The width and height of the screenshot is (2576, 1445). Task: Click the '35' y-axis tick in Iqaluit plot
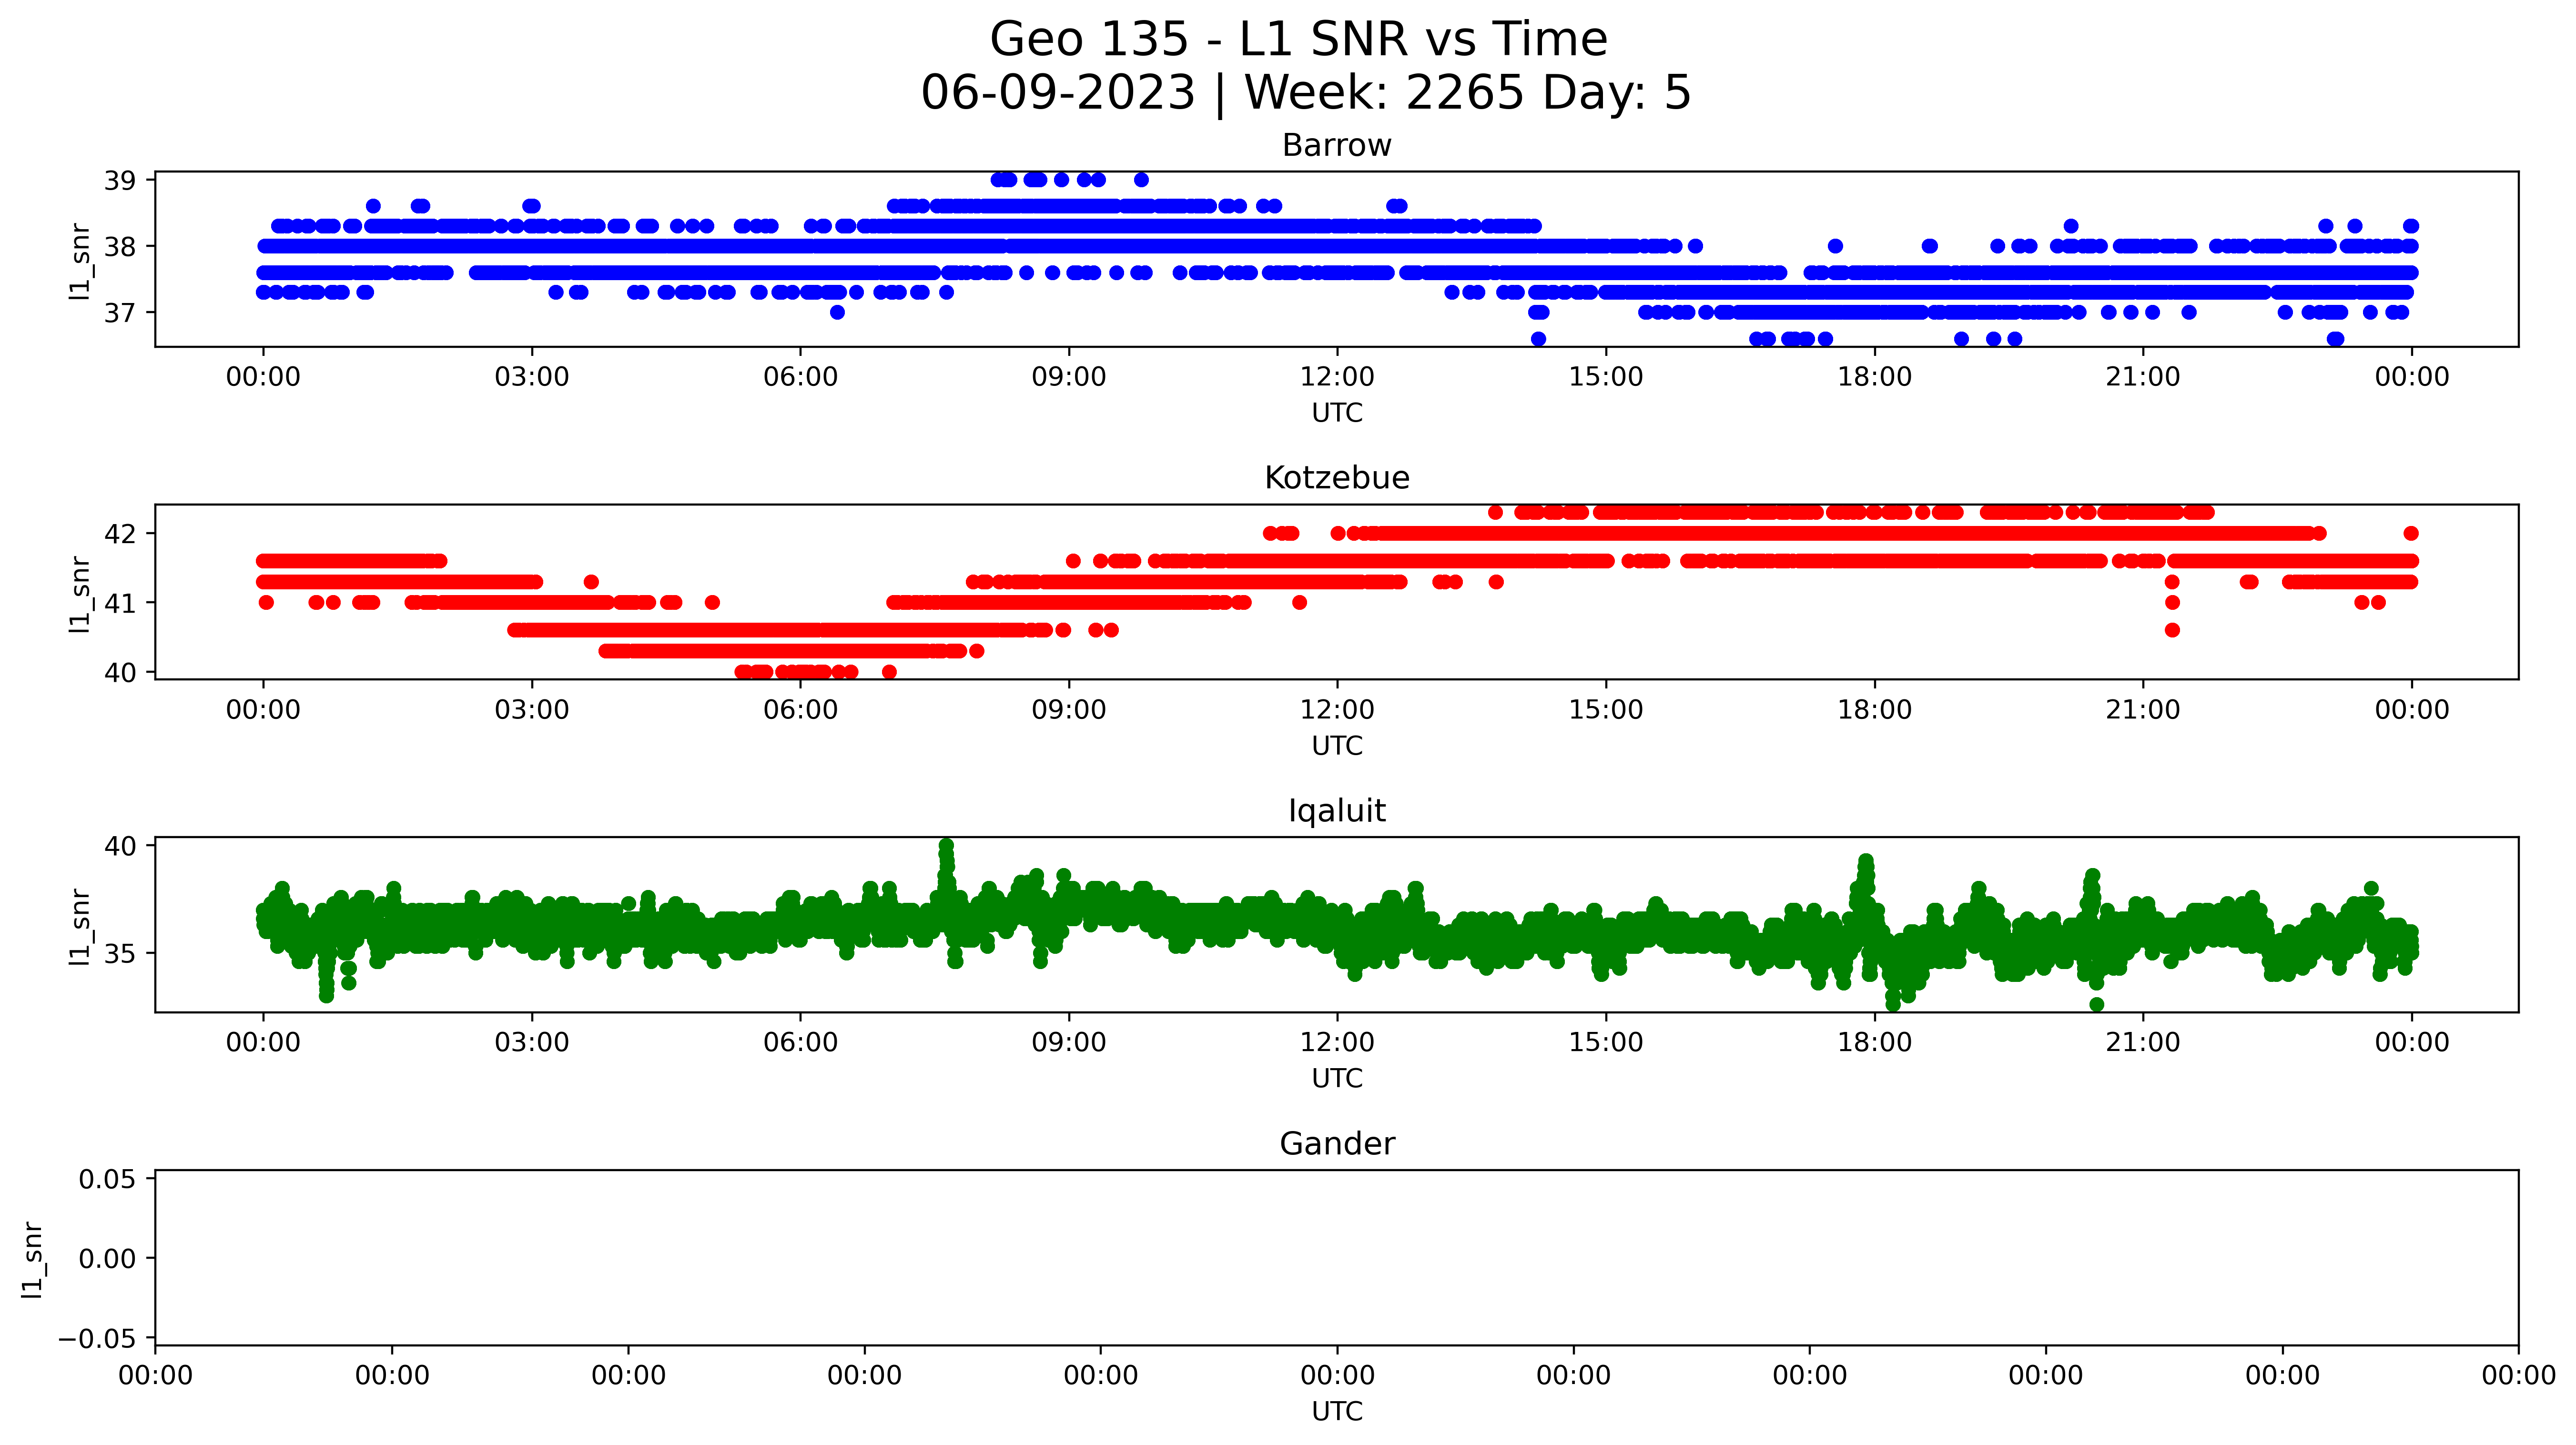120,954
